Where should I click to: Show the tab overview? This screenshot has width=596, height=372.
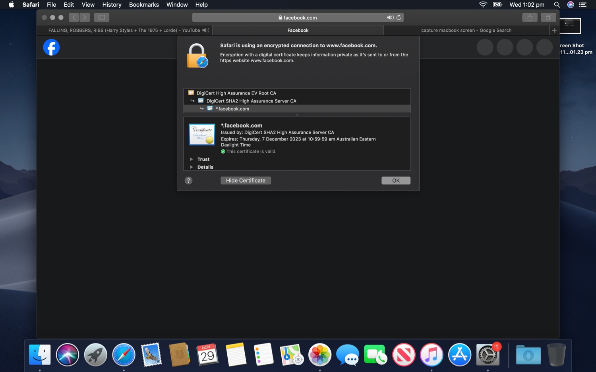(548, 17)
